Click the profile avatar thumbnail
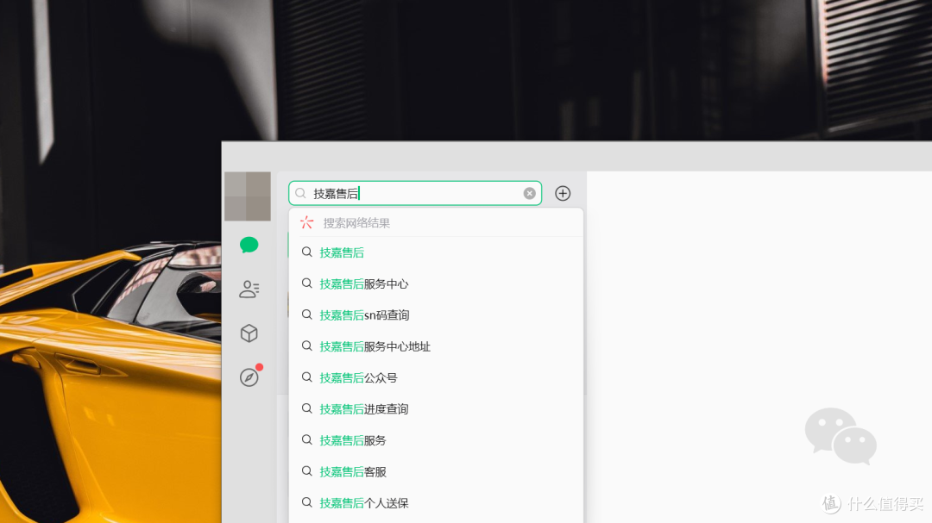Image resolution: width=932 pixels, height=523 pixels. coord(248,196)
